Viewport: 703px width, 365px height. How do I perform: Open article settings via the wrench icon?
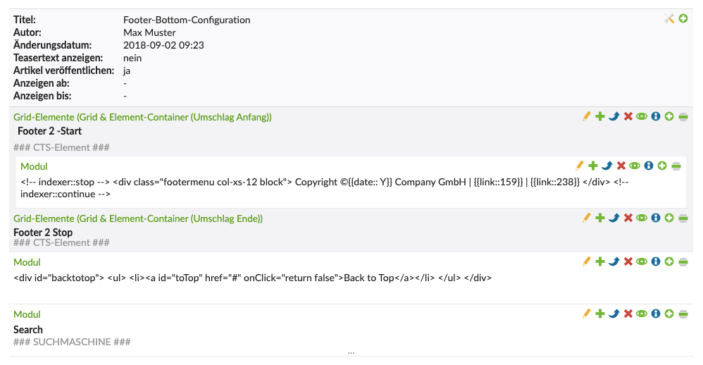coord(669,18)
